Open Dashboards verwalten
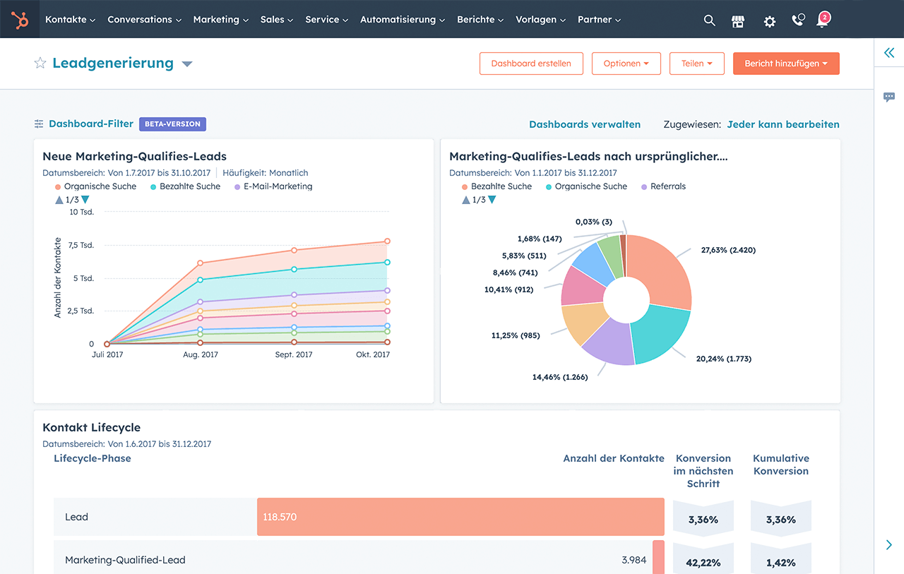 click(585, 124)
